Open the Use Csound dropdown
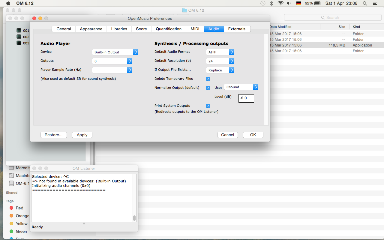This screenshot has height=240, width=384. coord(241,87)
